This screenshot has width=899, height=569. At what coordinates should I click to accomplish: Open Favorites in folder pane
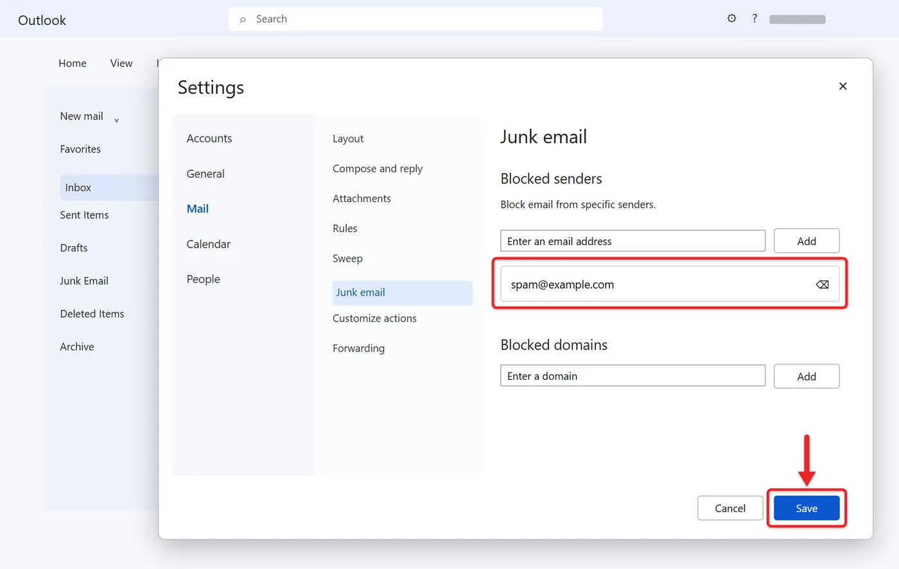click(80, 149)
